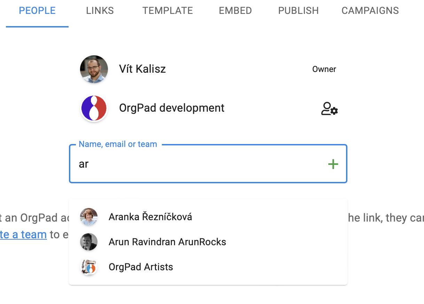This screenshot has width=424, height=304.
Task: Click the OrgPad development team logo
Action: coord(94,109)
